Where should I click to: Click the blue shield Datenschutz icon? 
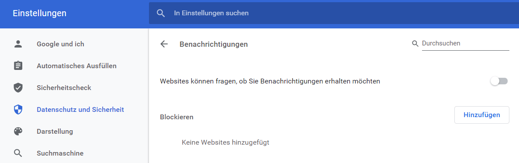coord(18,110)
